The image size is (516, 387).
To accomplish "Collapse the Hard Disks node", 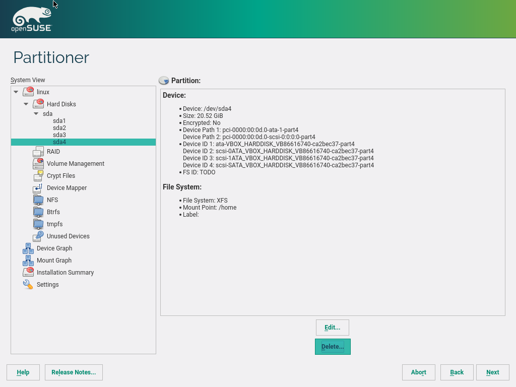I will tap(26, 104).
